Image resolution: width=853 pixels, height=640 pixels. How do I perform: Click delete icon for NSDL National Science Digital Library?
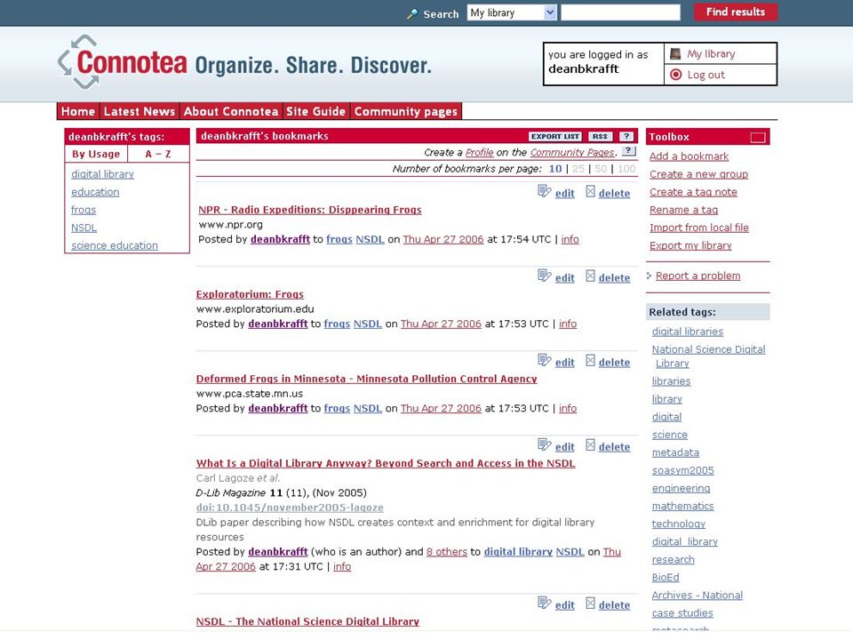tap(590, 603)
